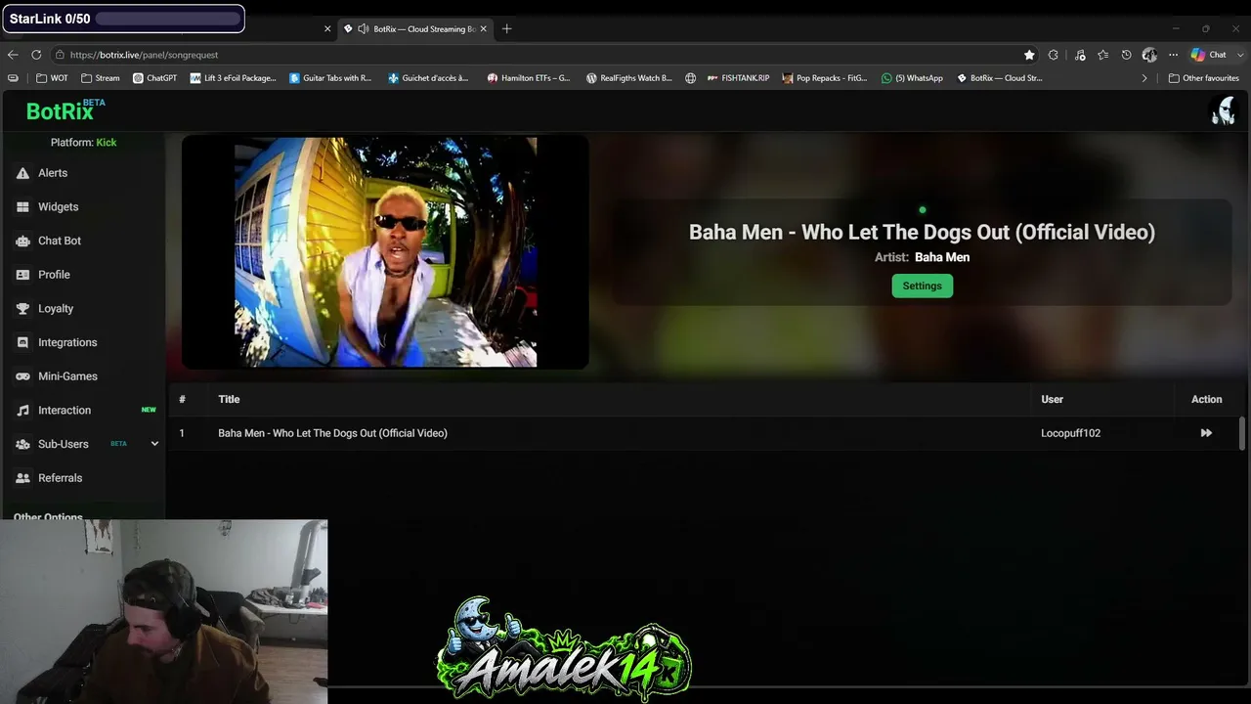The image size is (1251, 704).
Task: Show more bookmarks with overflow chevron
Action: coord(1144,78)
